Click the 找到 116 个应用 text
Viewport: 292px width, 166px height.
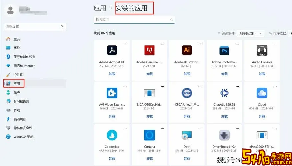[x=104, y=33]
